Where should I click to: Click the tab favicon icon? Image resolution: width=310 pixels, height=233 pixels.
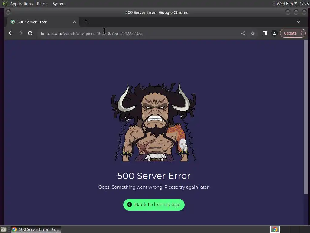[x=13, y=22]
